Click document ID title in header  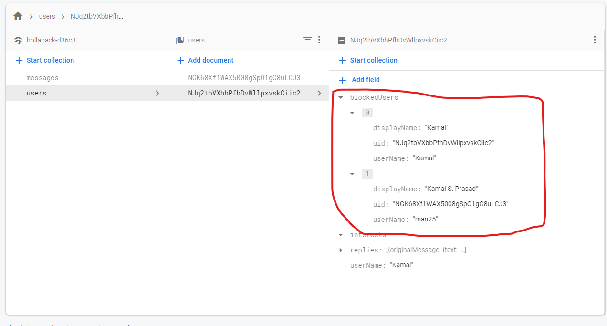point(398,40)
